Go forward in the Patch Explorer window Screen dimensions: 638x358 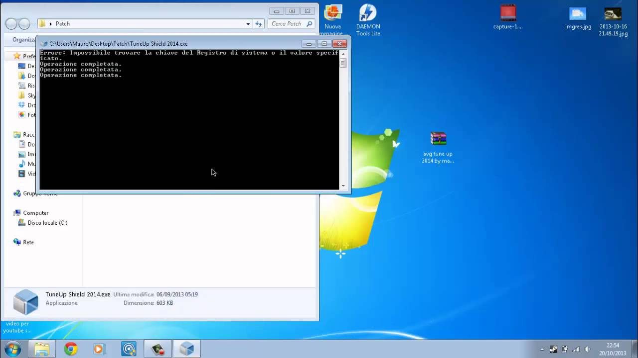coord(24,23)
